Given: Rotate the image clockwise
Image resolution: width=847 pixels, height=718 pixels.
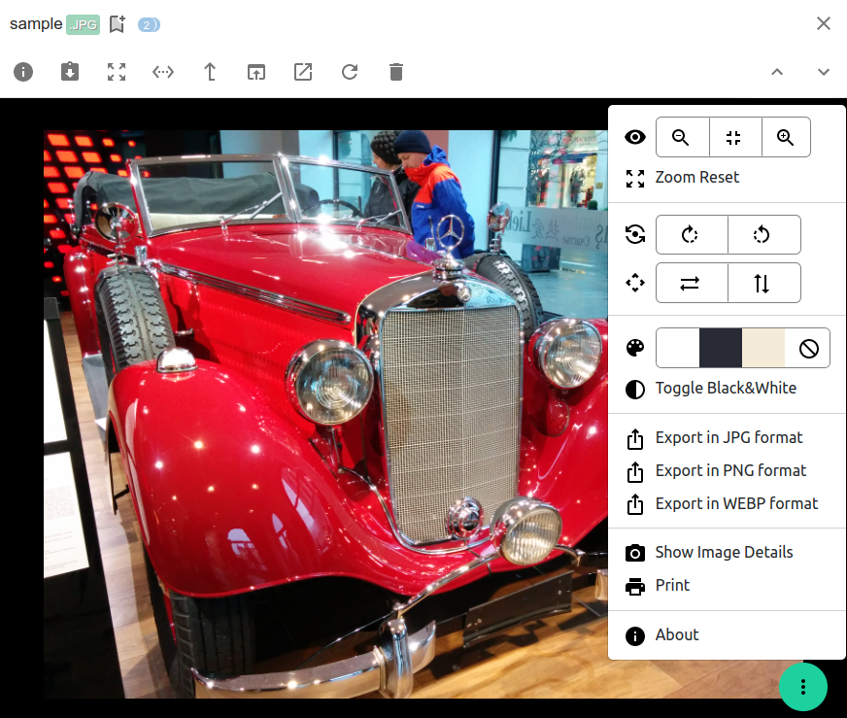Looking at the screenshot, I should tap(691, 234).
